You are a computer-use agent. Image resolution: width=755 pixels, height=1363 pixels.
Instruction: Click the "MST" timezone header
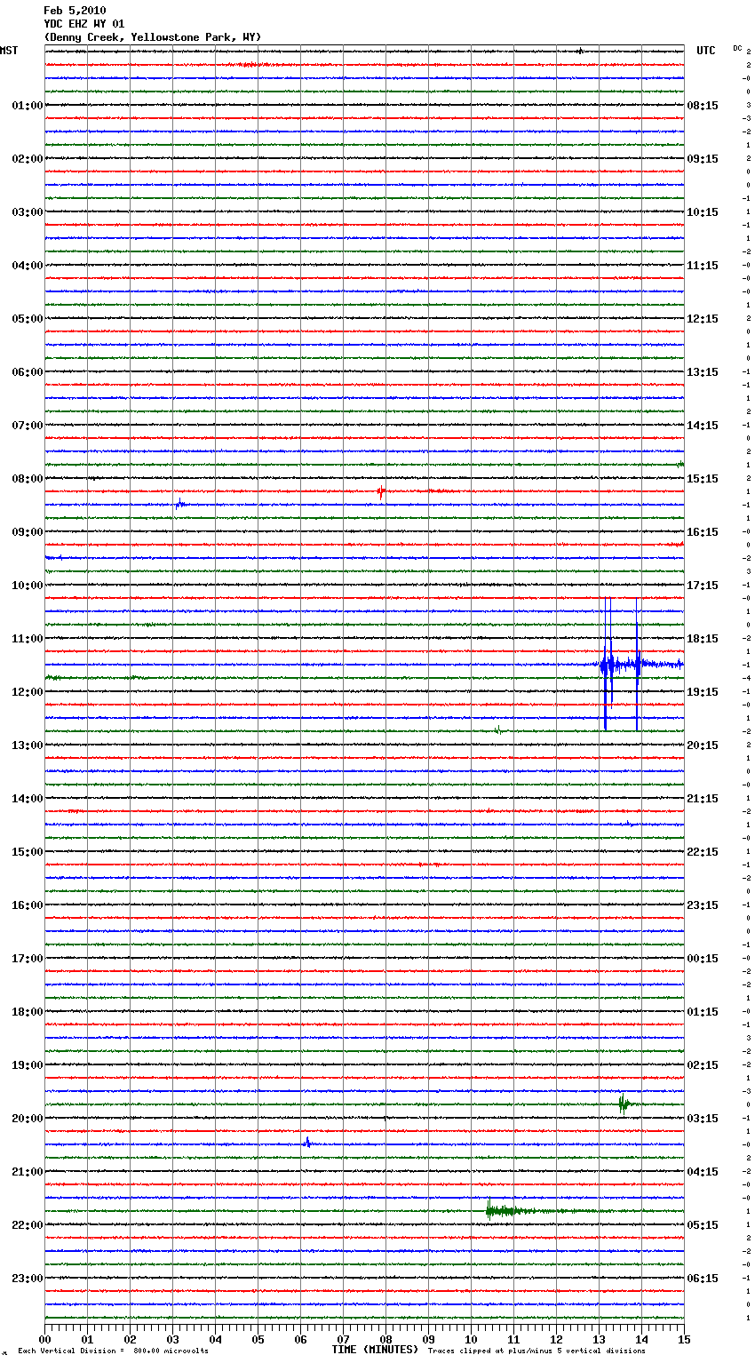click(x=9, y=51)
